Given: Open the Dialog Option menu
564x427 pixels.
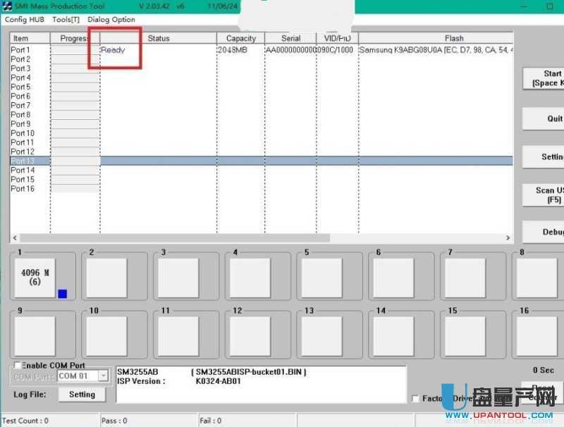Looking at the screenshot, I should click(x=111, y=20).
